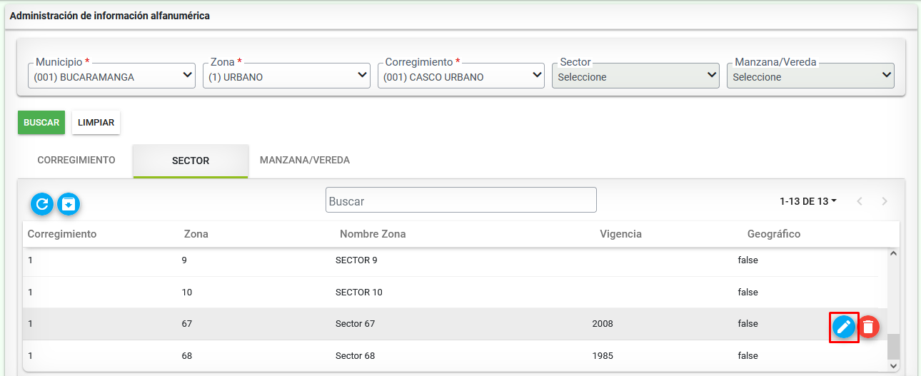Switch to the CORREGIMIENTO tab
The width and height of the screenshot is (921, 376).
76,161
